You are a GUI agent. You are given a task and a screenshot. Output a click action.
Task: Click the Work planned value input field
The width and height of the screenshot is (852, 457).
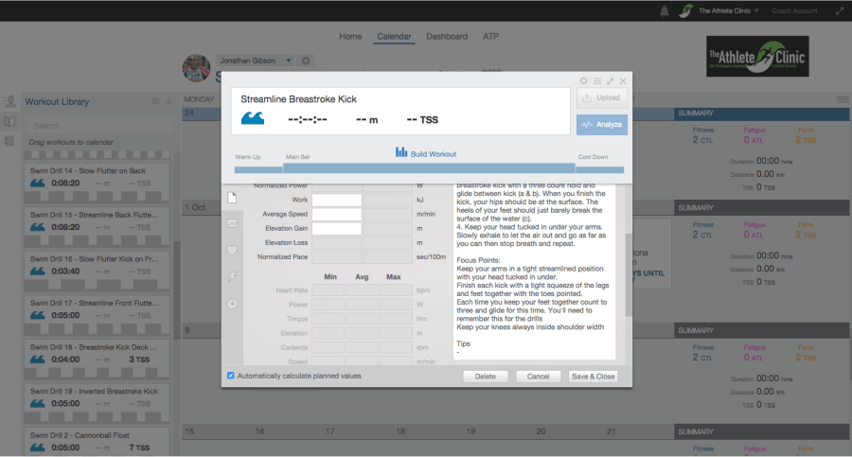[336, 201]
